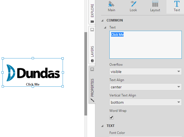Select the Text properties tab
Screen dimensions: 184x137
click(177, 6)
